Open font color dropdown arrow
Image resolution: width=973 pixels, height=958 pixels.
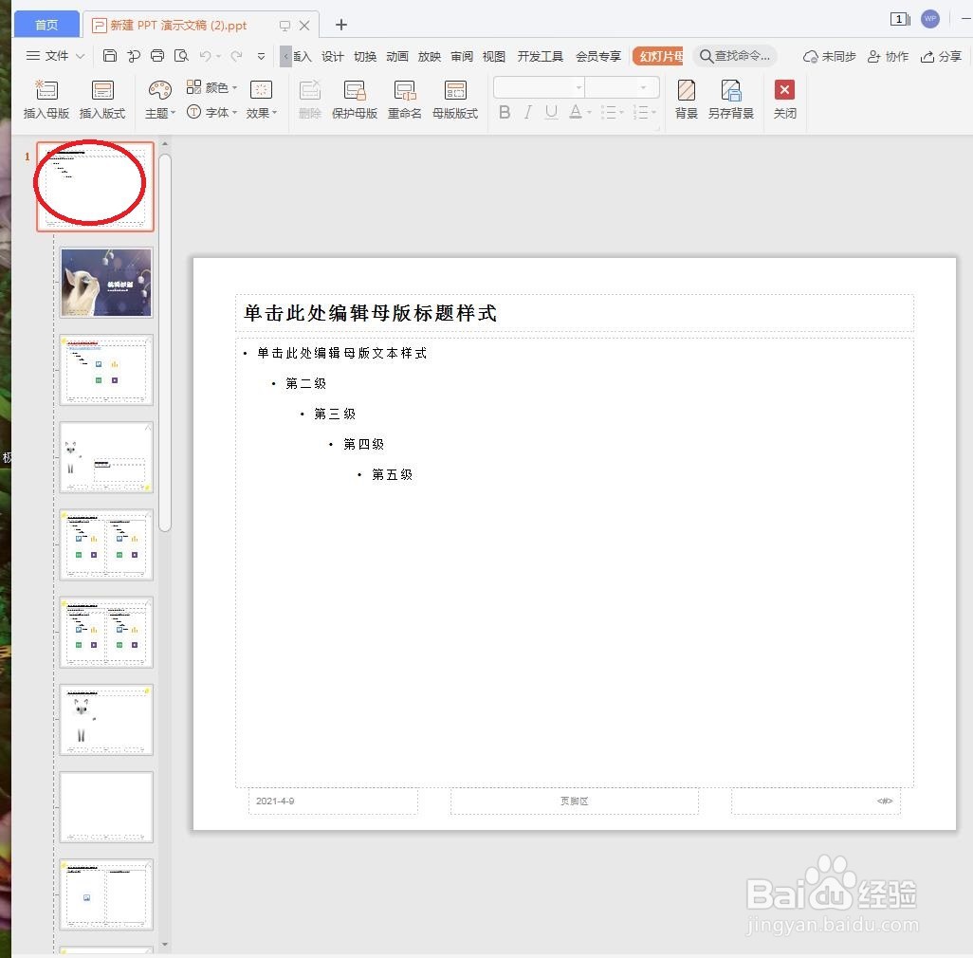pos(589,112)
